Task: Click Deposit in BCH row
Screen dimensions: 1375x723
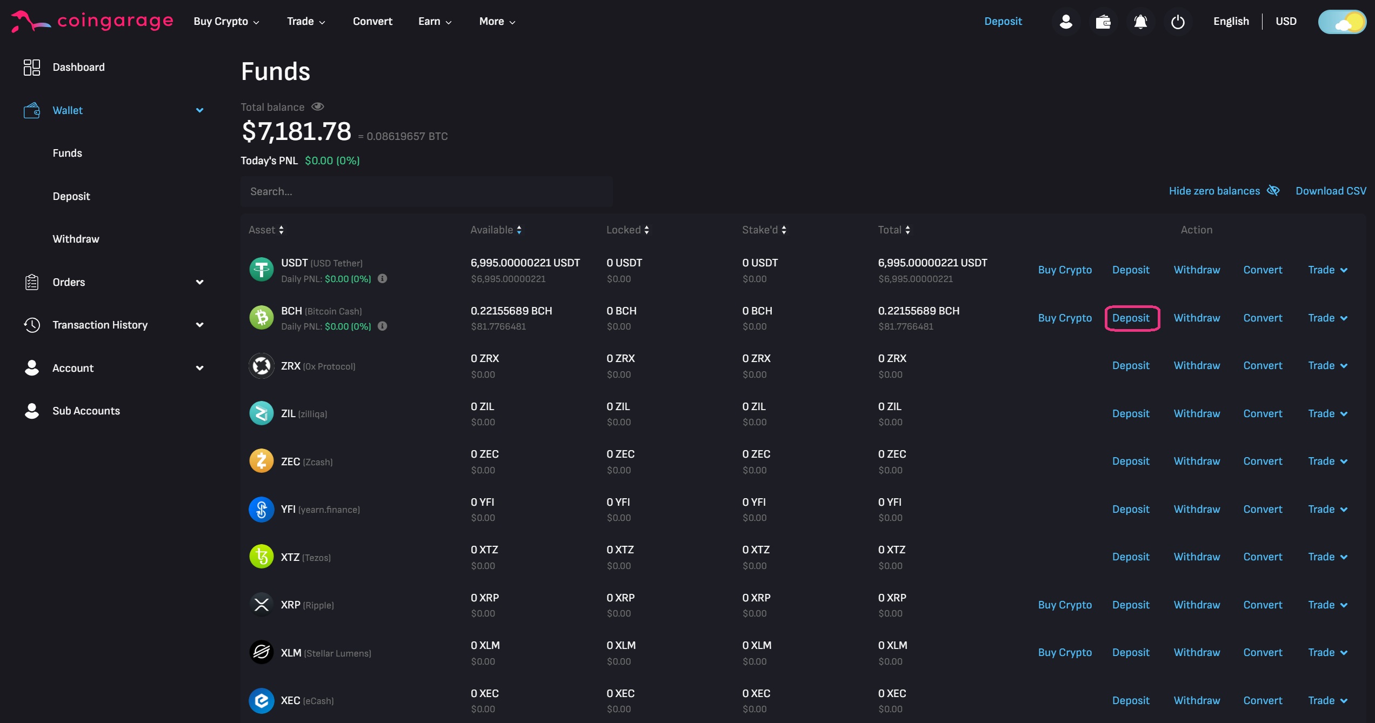Action: point(1131,318)
